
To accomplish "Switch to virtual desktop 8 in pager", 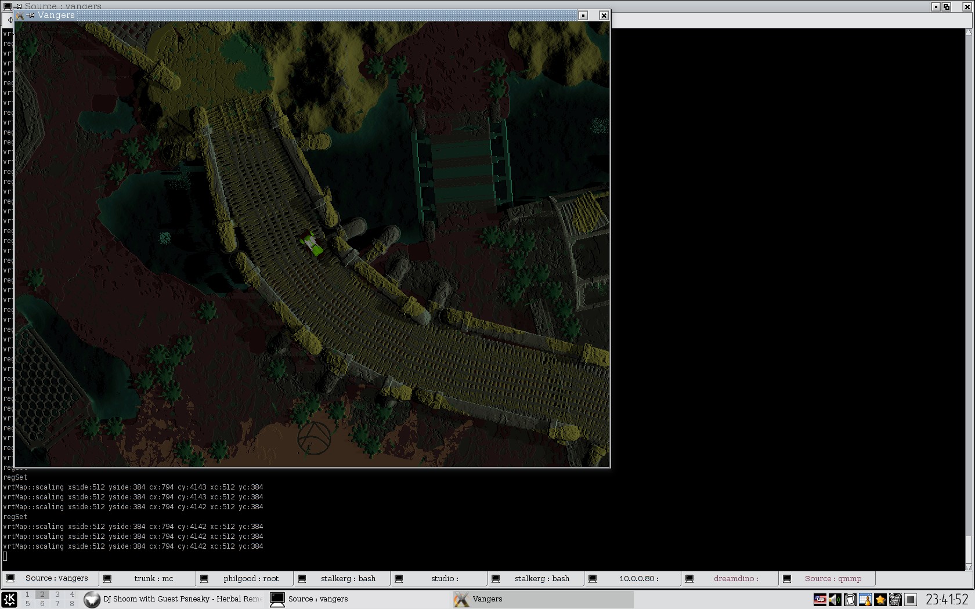I will click(72, 604).
